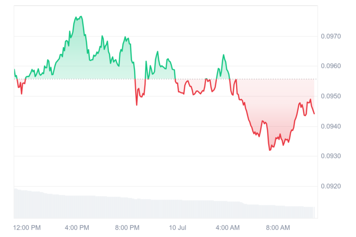The height and width of the screenshot is (237, 356).
Task: Click the 12:00 PM time label
Action: [x=27, y=227]
